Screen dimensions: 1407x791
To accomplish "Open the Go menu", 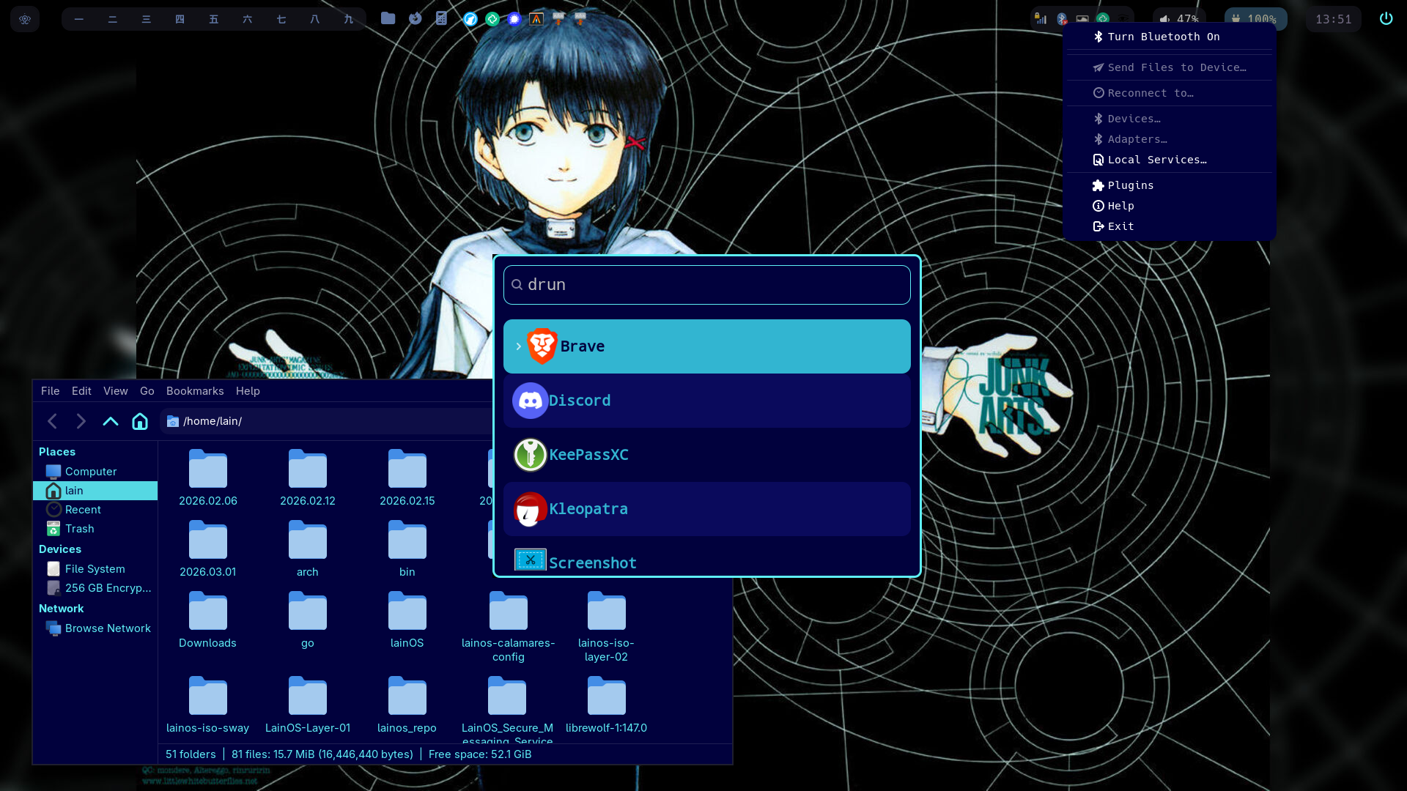I will (147, 390).
